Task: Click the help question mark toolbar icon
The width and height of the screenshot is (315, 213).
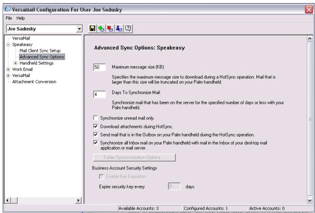Action: [x=128, y=28]
